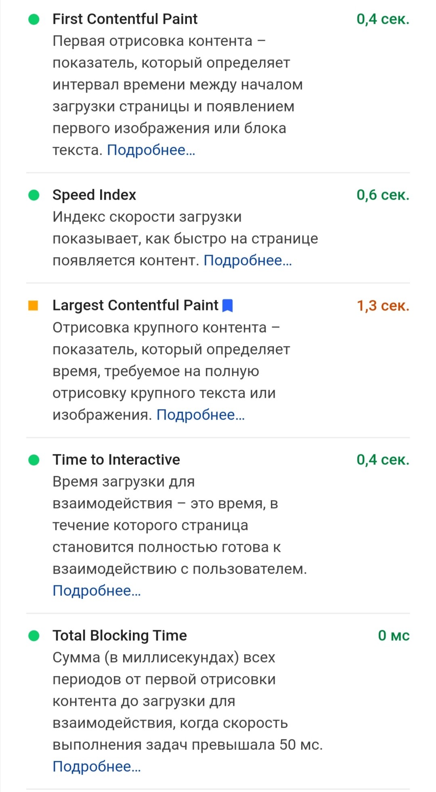Viewport: 436px width, 792px height.
Task: Open the Подробнее link under First Contentful Paint
Action: (151, 150)
